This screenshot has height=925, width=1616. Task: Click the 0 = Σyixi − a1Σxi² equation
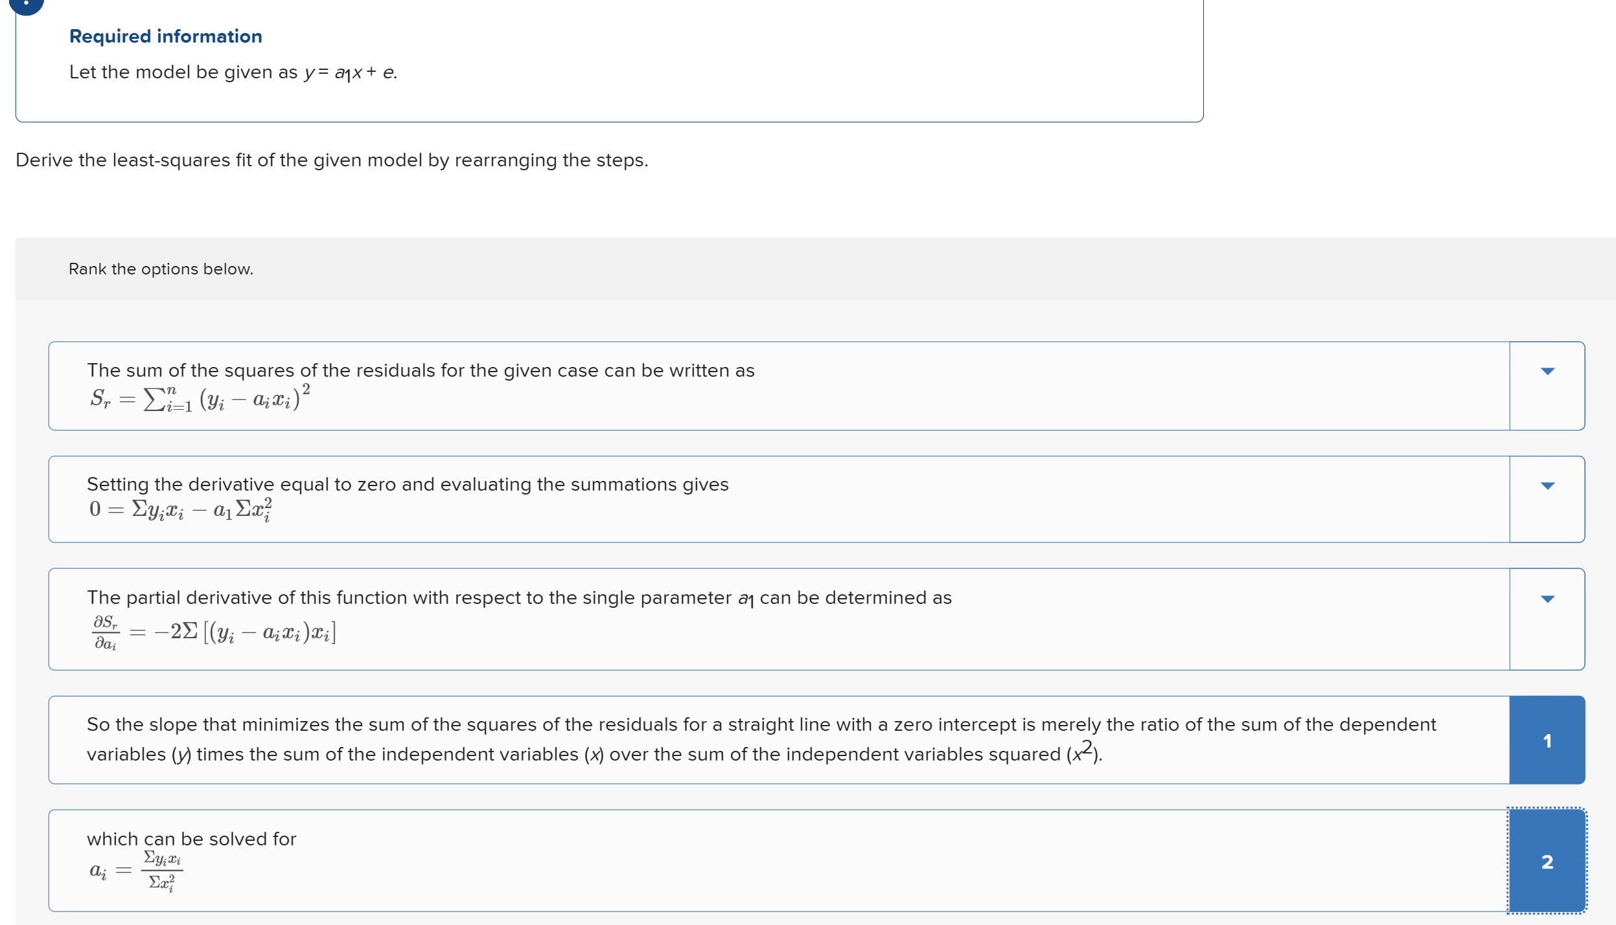[181, 510]
